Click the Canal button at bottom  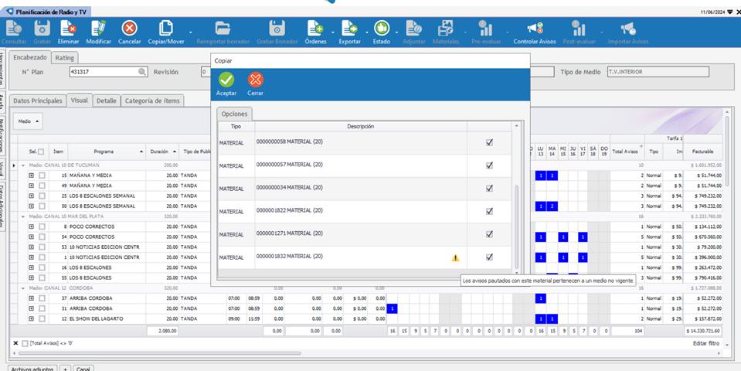click(83, 368)
